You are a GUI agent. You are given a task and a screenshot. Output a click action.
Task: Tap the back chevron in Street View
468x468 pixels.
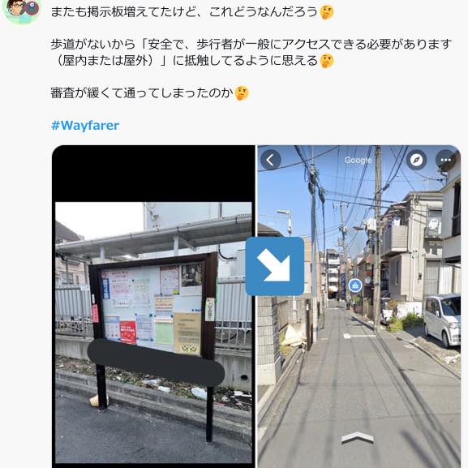(270, 160)
